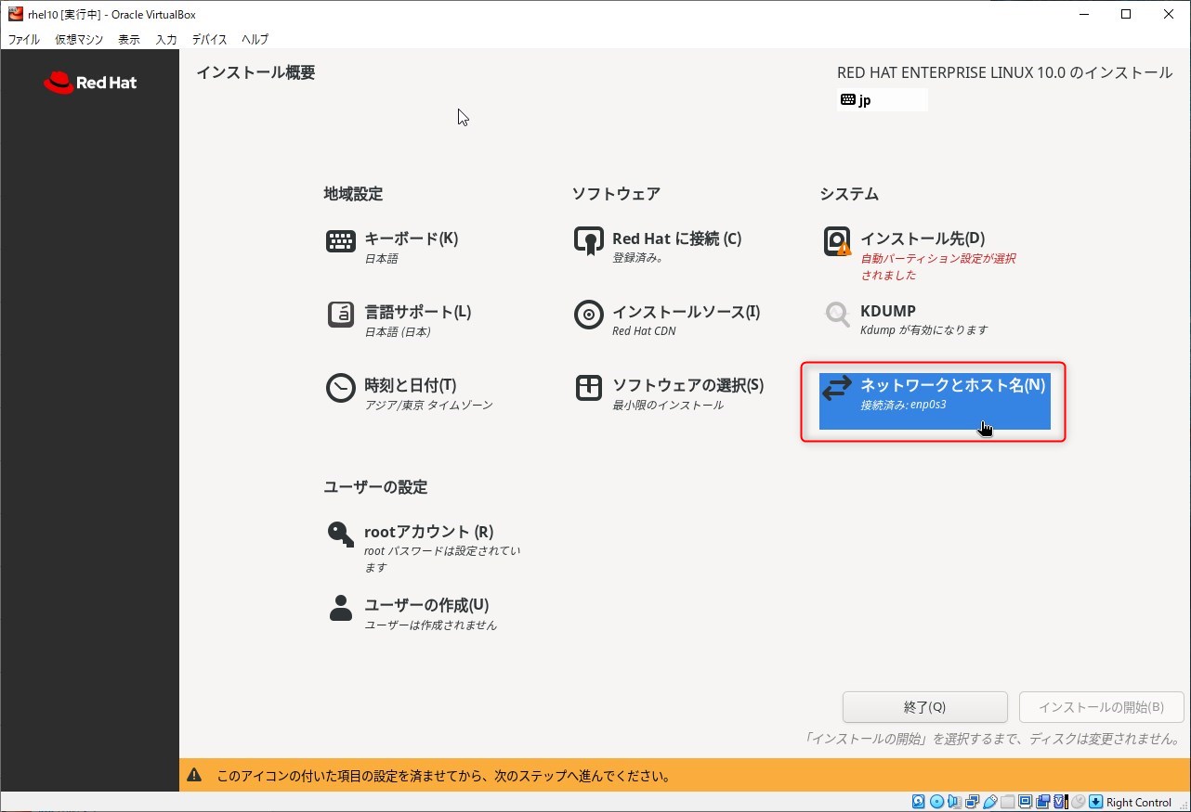
Task: Click VirtualBox USB device status icon
Action: (990, 802)
